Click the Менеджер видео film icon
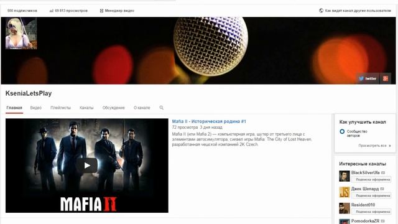Image resolution: width=398 pixels, height=224 pixels. (x=101, y=11)
